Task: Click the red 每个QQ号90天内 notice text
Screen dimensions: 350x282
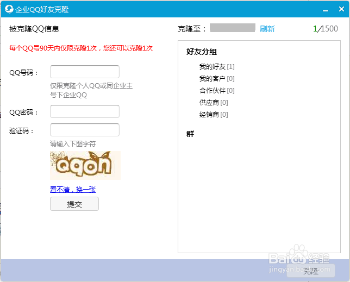Action: click(81, 48)
